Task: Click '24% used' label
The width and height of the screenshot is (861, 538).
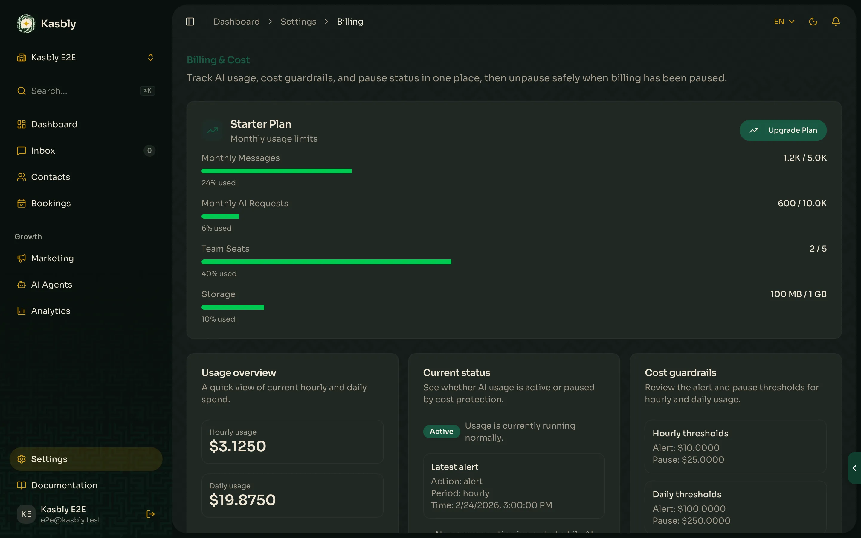Action: (219, 183)
